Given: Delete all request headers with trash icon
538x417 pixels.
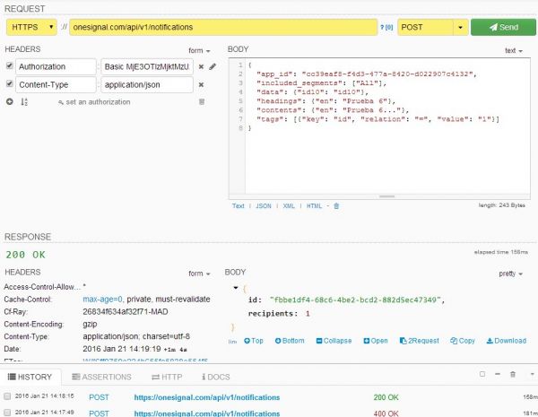Looking at the screenshot, I should point(202,101).
